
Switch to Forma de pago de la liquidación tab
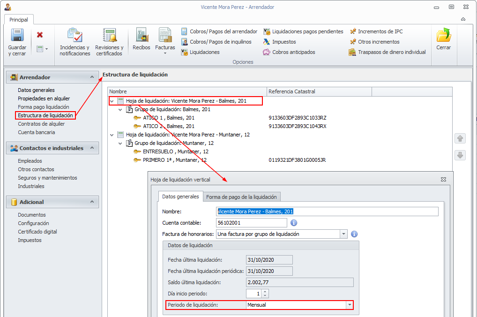(x=243, y=196)
